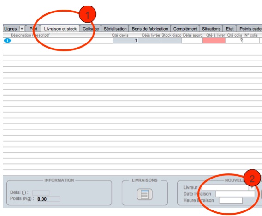Click the blue info icon on first row
This screenshot has height=216, width=262.
click(x=7, y=41)
